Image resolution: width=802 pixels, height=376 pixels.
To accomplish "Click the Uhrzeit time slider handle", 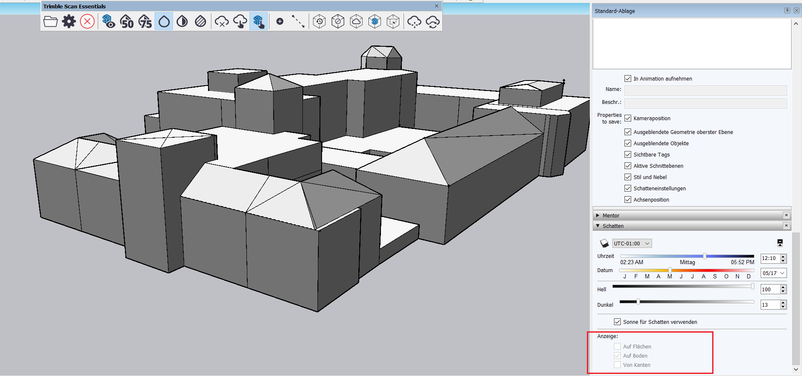I will 704,256.
